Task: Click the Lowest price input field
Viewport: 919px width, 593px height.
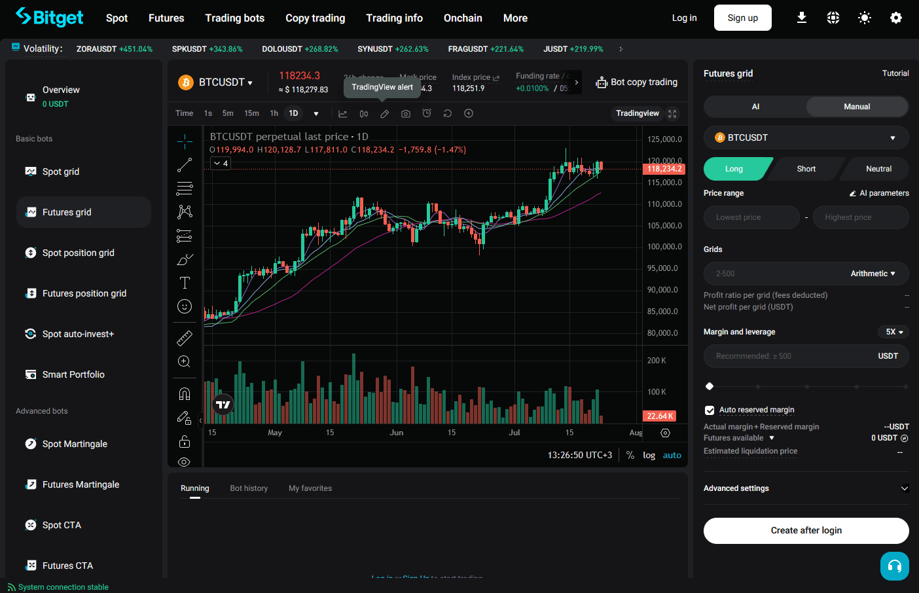Action: pyautogui.click(x=751, y=217)
